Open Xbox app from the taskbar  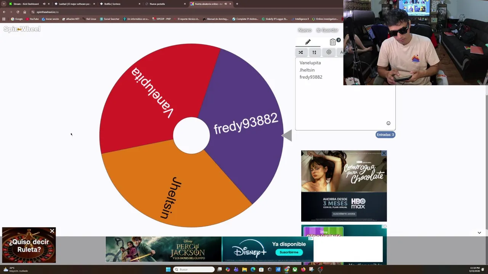(x=295, y=269)
